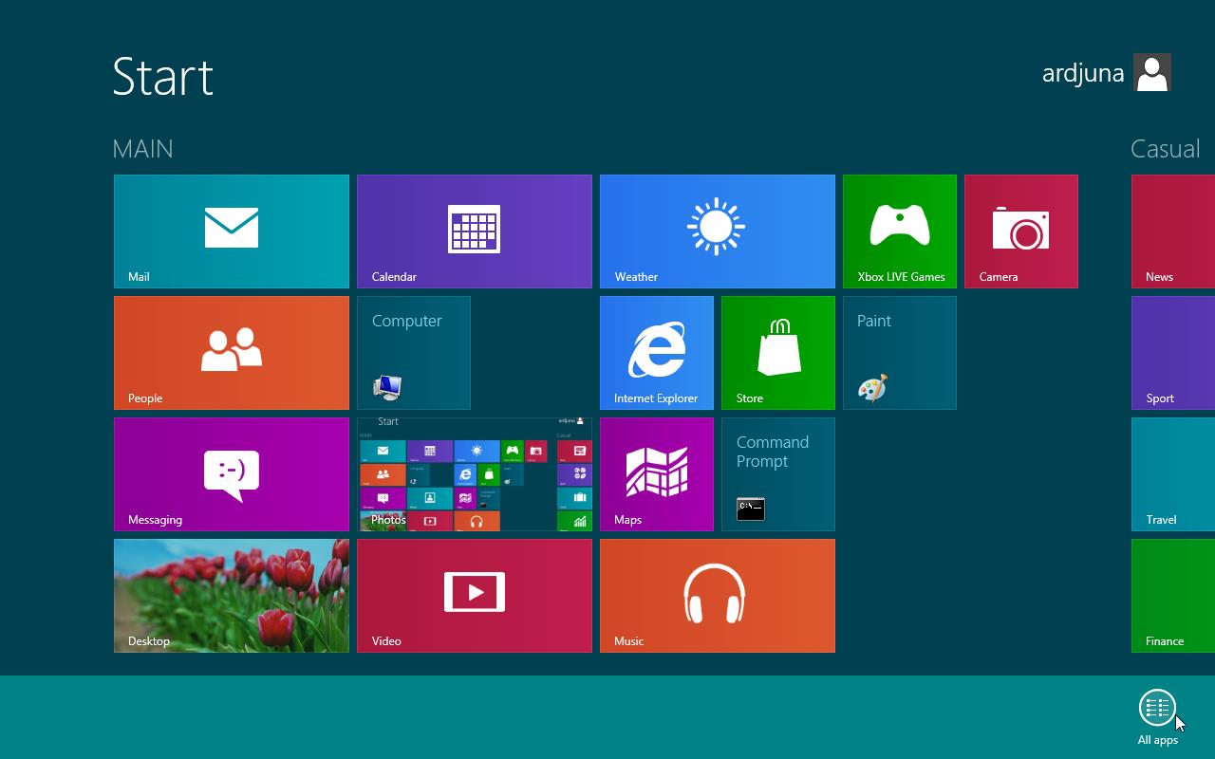Viewport: 1215px width, 759px height.
Task: Go to the Desktop tile
Action: [232, 596]
